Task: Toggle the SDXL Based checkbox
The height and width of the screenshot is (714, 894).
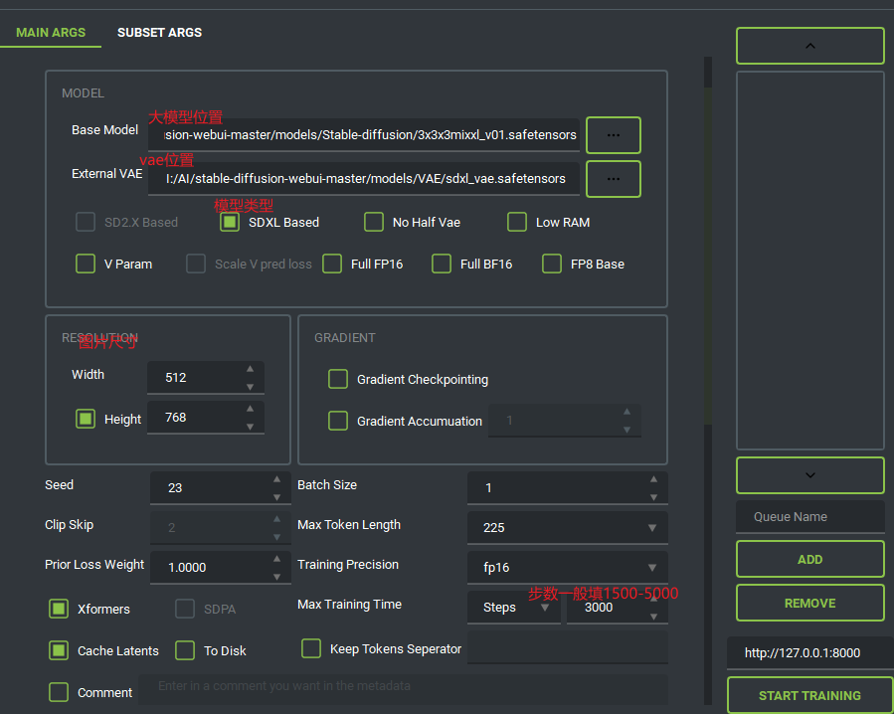Action: coord(230,223)
